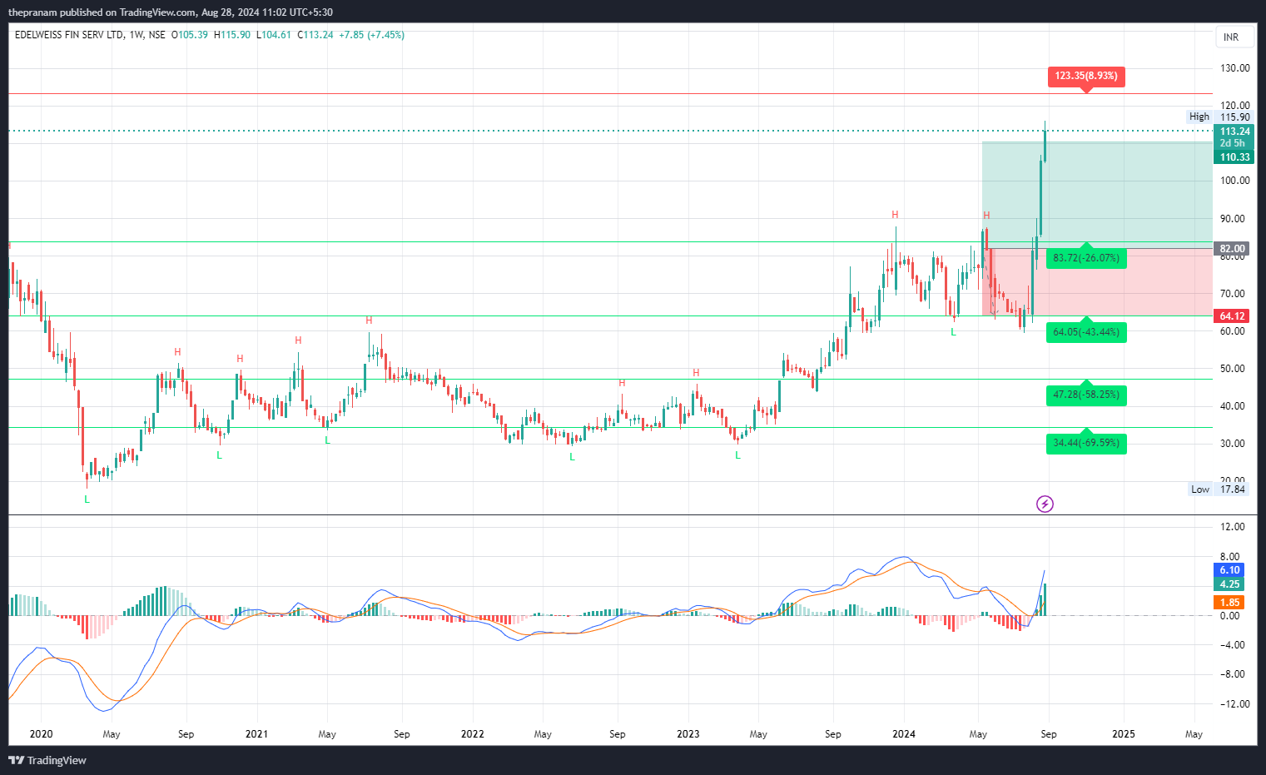Click the 2025 label on time axis

click(1124, 734)
